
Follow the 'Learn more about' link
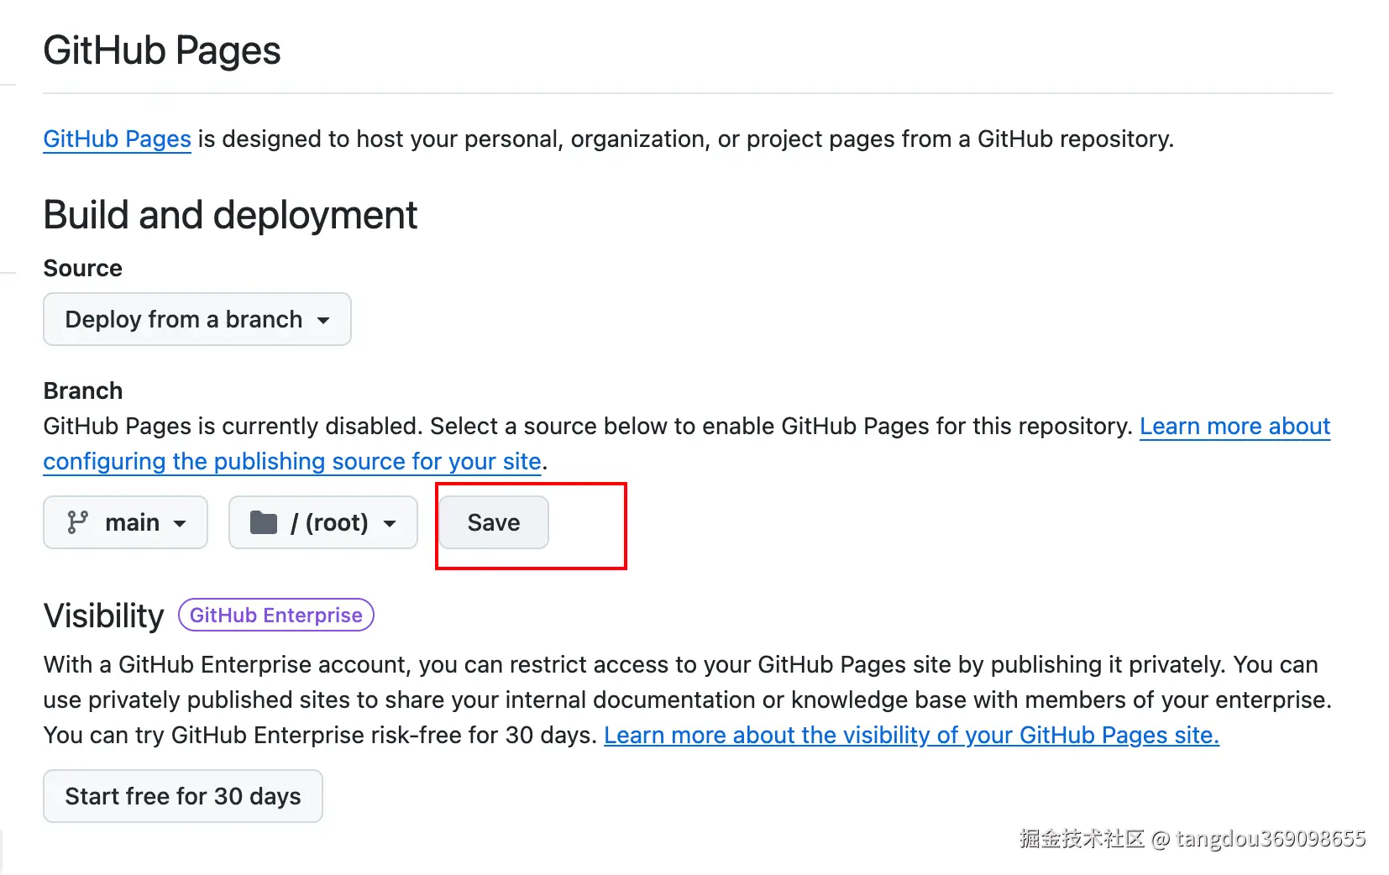pyautogui.click(x=1234, y=427)
